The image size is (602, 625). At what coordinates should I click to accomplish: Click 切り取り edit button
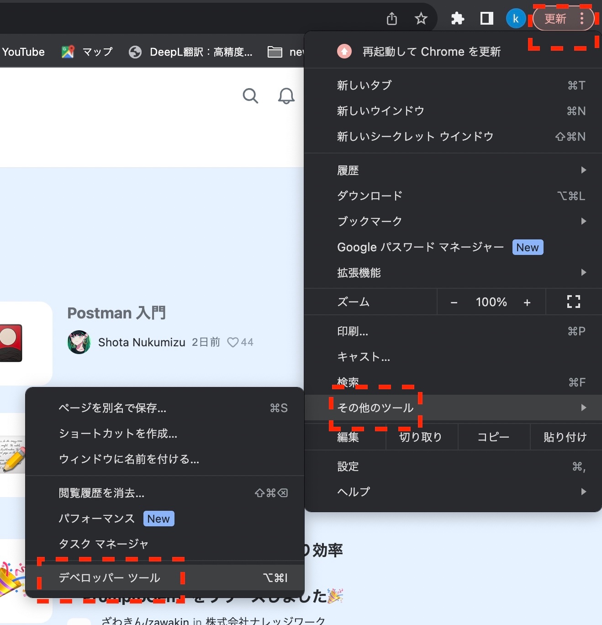pyautogui.click(x=421, y=437)
